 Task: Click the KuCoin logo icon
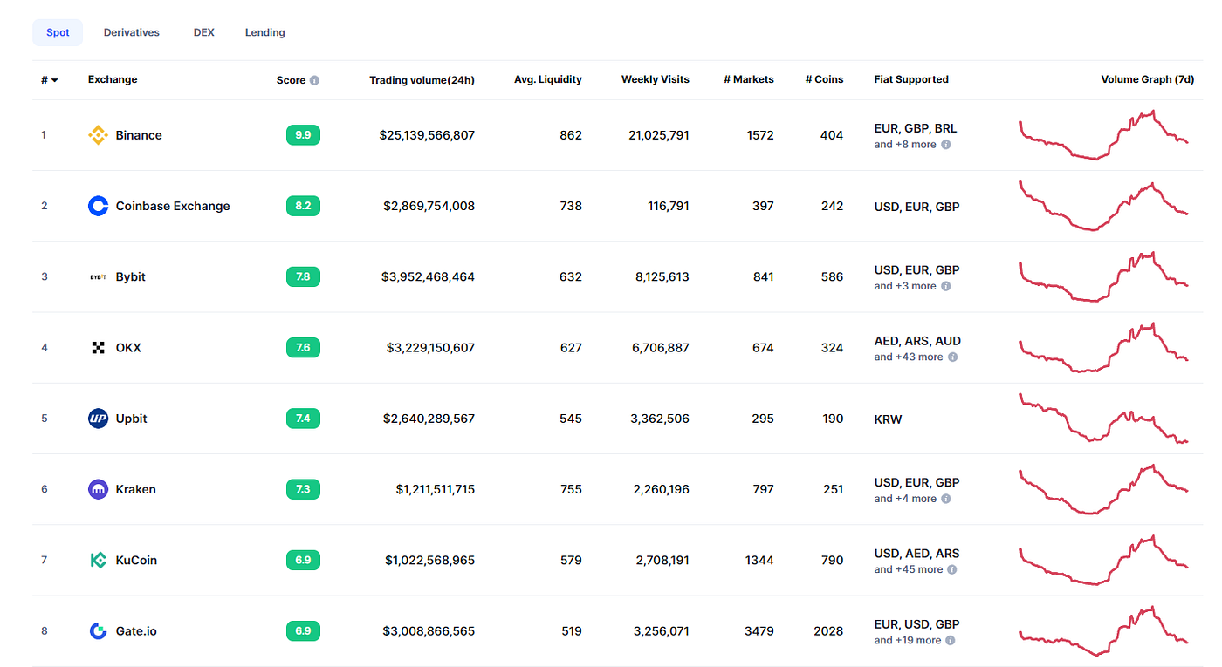98,561
